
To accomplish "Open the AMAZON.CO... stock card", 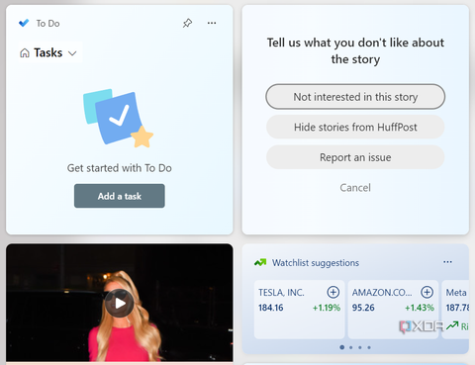I will point(393,310).
